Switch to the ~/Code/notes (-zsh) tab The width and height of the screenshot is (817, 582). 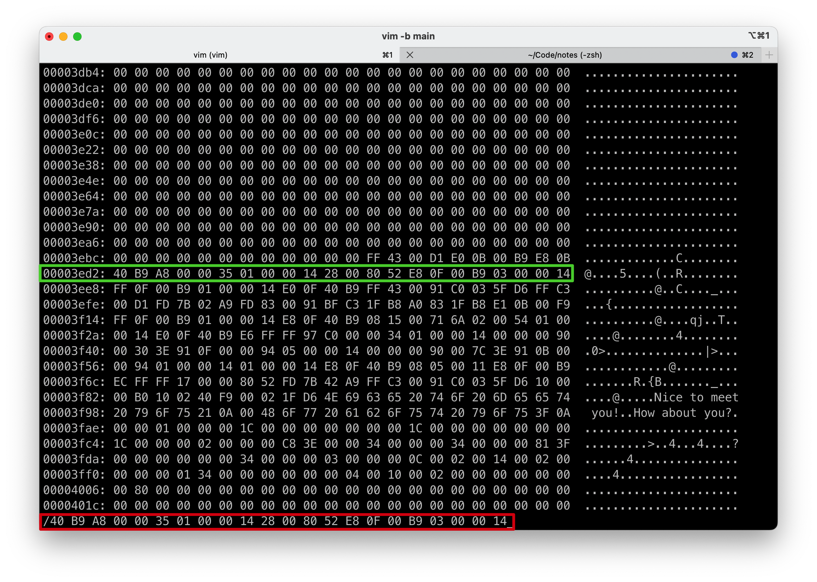click(x=565, y=55)
